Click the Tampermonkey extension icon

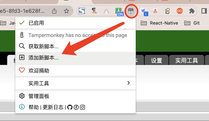(x=131, y=11)
